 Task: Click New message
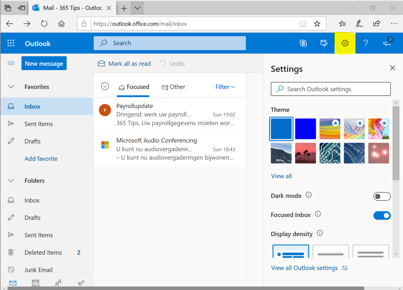[44, 63]
